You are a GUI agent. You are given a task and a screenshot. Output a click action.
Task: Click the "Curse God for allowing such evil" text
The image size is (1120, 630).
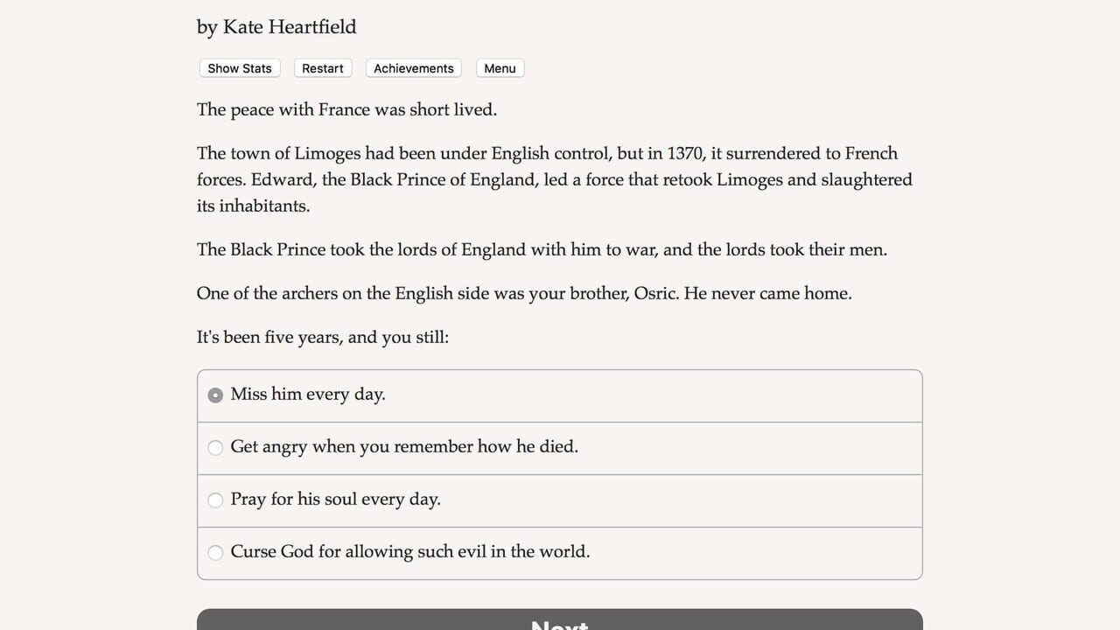(410, 552)
